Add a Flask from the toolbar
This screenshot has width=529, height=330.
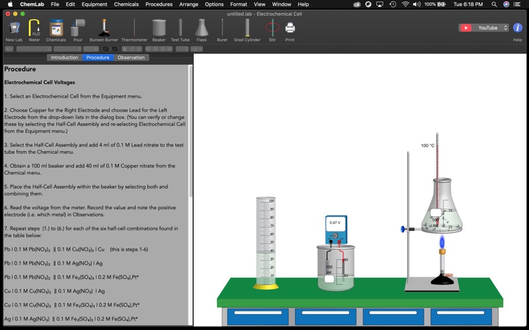pyautogui.click(x=202, y=30)
